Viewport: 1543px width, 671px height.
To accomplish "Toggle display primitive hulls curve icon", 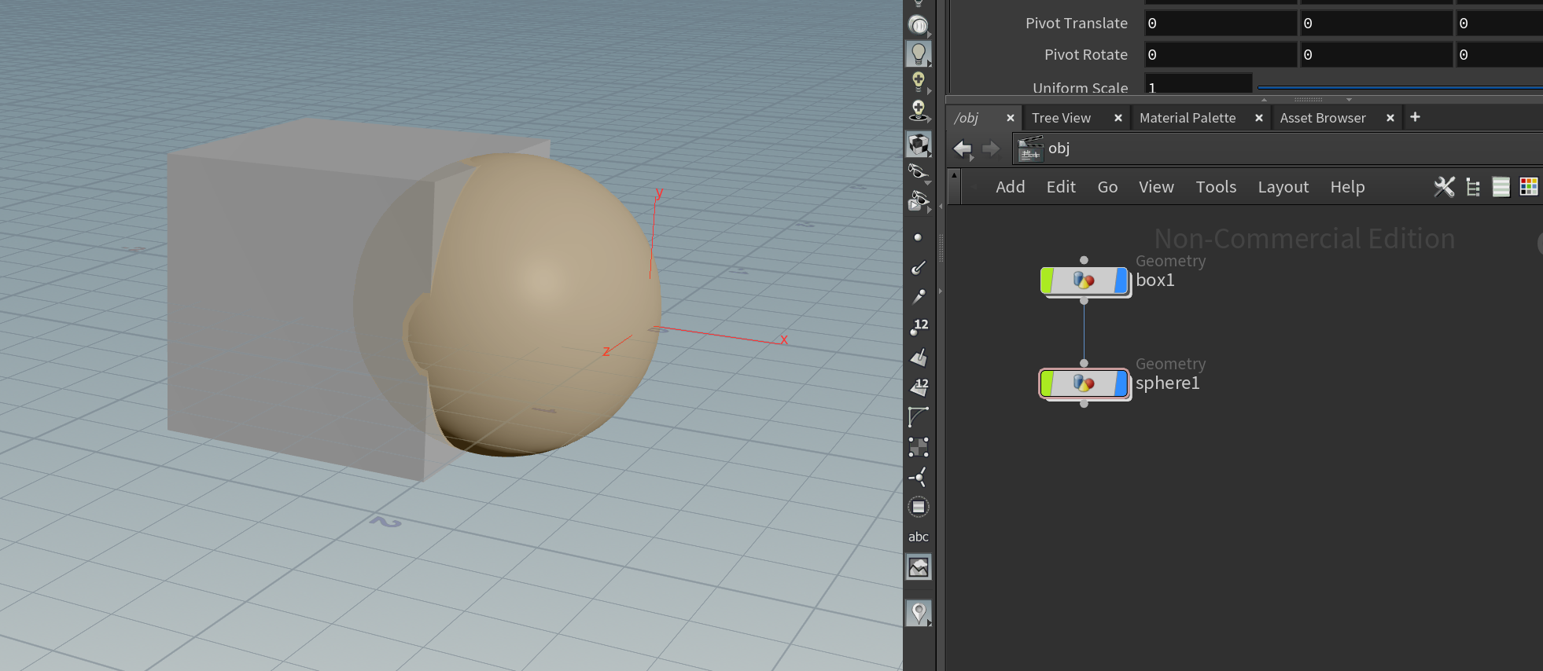I will (x=918, y=417).
